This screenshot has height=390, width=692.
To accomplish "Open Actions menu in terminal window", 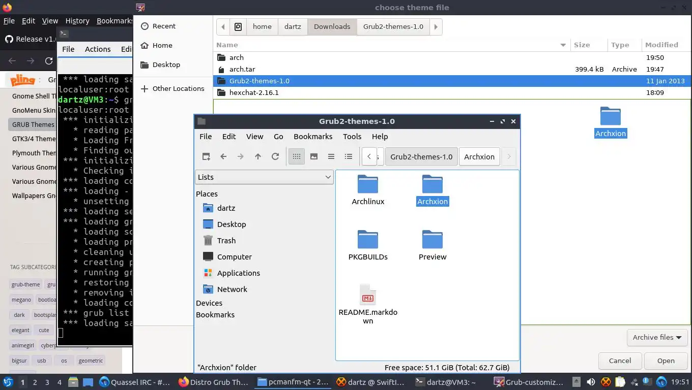I will pos(98,49).
